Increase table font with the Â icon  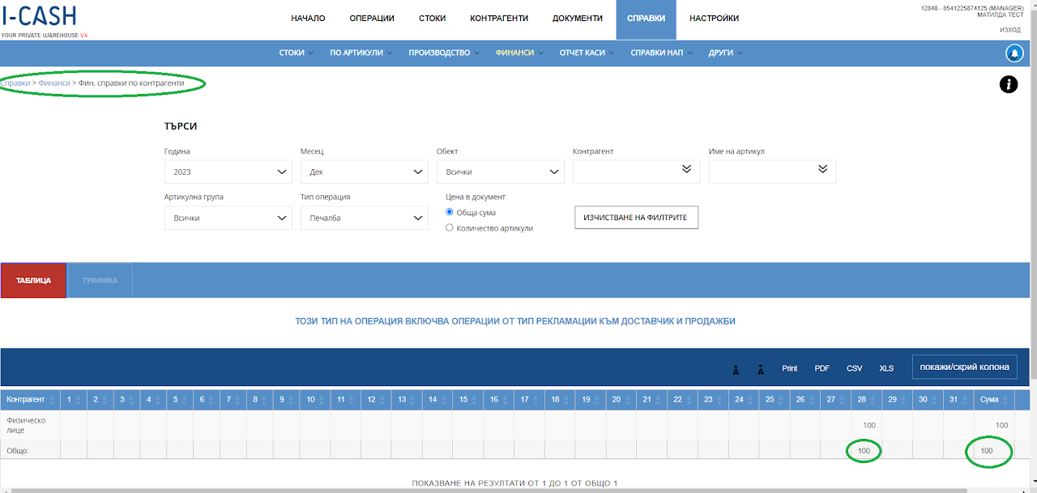point(736,369)
